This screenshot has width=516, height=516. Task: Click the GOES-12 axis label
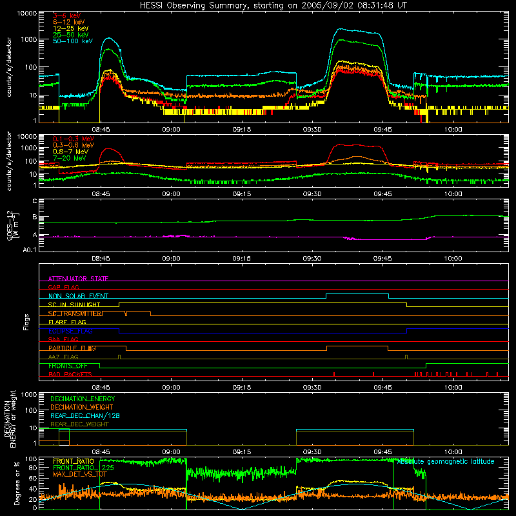12,225
